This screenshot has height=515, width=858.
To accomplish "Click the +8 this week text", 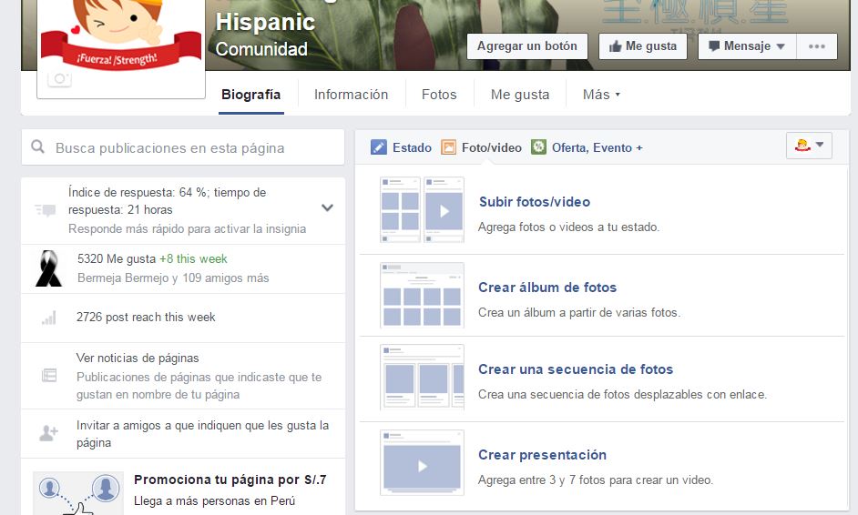I will click(x=193, y=258).
